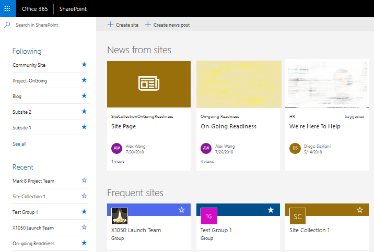
Task: Open On-going Readiness from Recent list
Action: click(33, 244)
